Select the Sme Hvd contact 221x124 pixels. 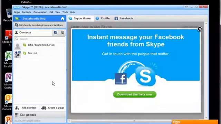39,54
